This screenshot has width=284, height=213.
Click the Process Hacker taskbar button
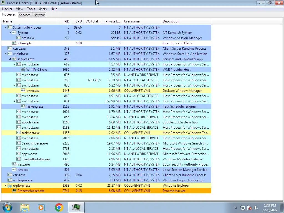click(76, 207)
